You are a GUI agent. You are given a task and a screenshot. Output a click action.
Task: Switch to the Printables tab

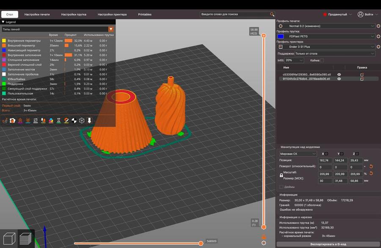(x=144, y=14)
